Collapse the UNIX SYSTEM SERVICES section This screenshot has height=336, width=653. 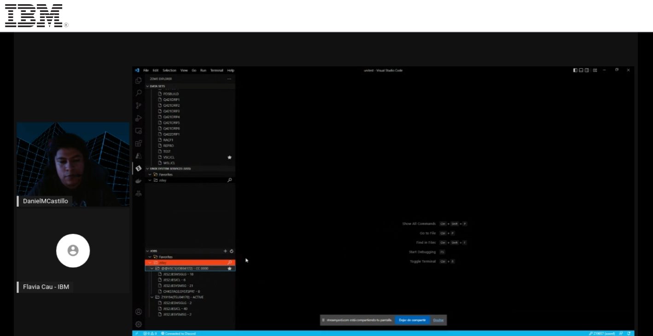pos(148,169)
